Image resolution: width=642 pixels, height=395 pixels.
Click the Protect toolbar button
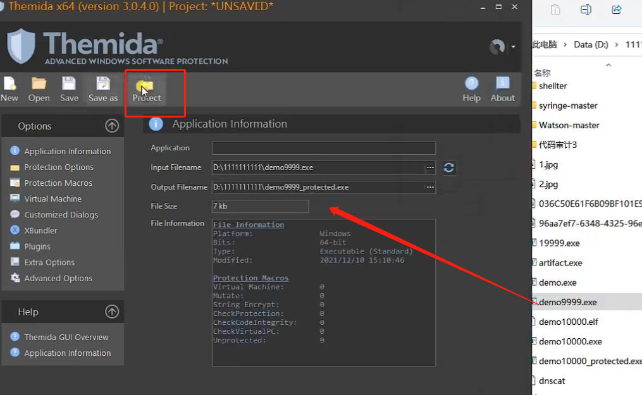coord(146,88)
